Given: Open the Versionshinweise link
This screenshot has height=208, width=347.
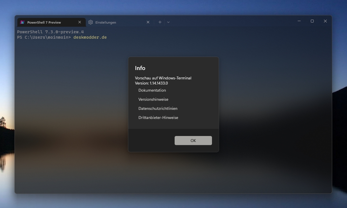Looking at the screenshot, I should [x=153, y=99].
